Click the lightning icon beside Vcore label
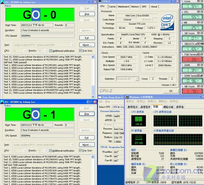The height and width of the screenshot is (185, 204). (x=182, y=1)
